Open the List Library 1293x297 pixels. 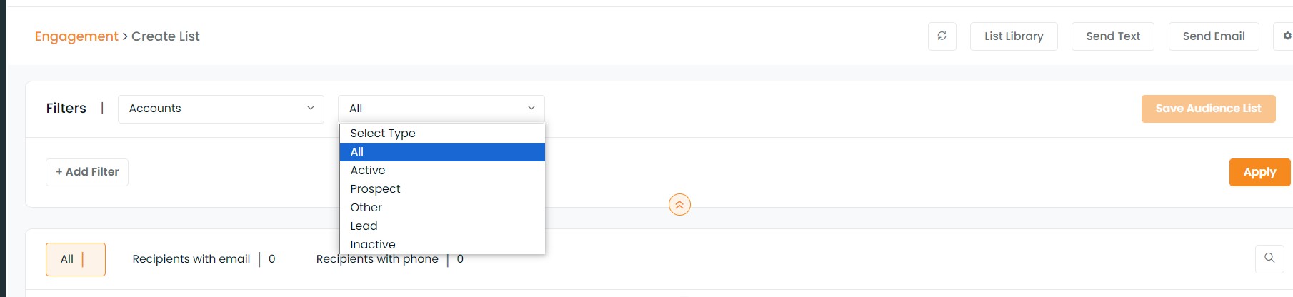tap(1014, 36)
